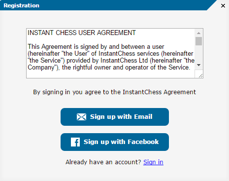Click blank area below agreement text in box
This screenshot has width=229, height=181.
click(x=110, y=74)
